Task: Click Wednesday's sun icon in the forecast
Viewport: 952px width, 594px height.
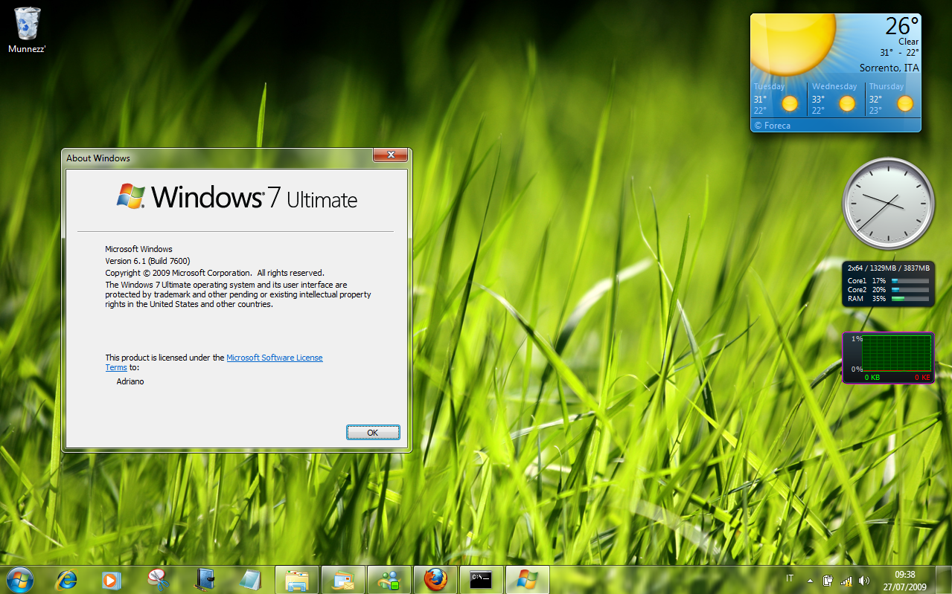Action: click(x=847, y=103)
